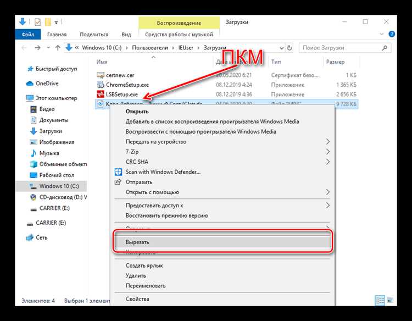
Task: Select CD-дисковод (D:) in sidebar
Action: pyautogui.click(x=58, y=197)
